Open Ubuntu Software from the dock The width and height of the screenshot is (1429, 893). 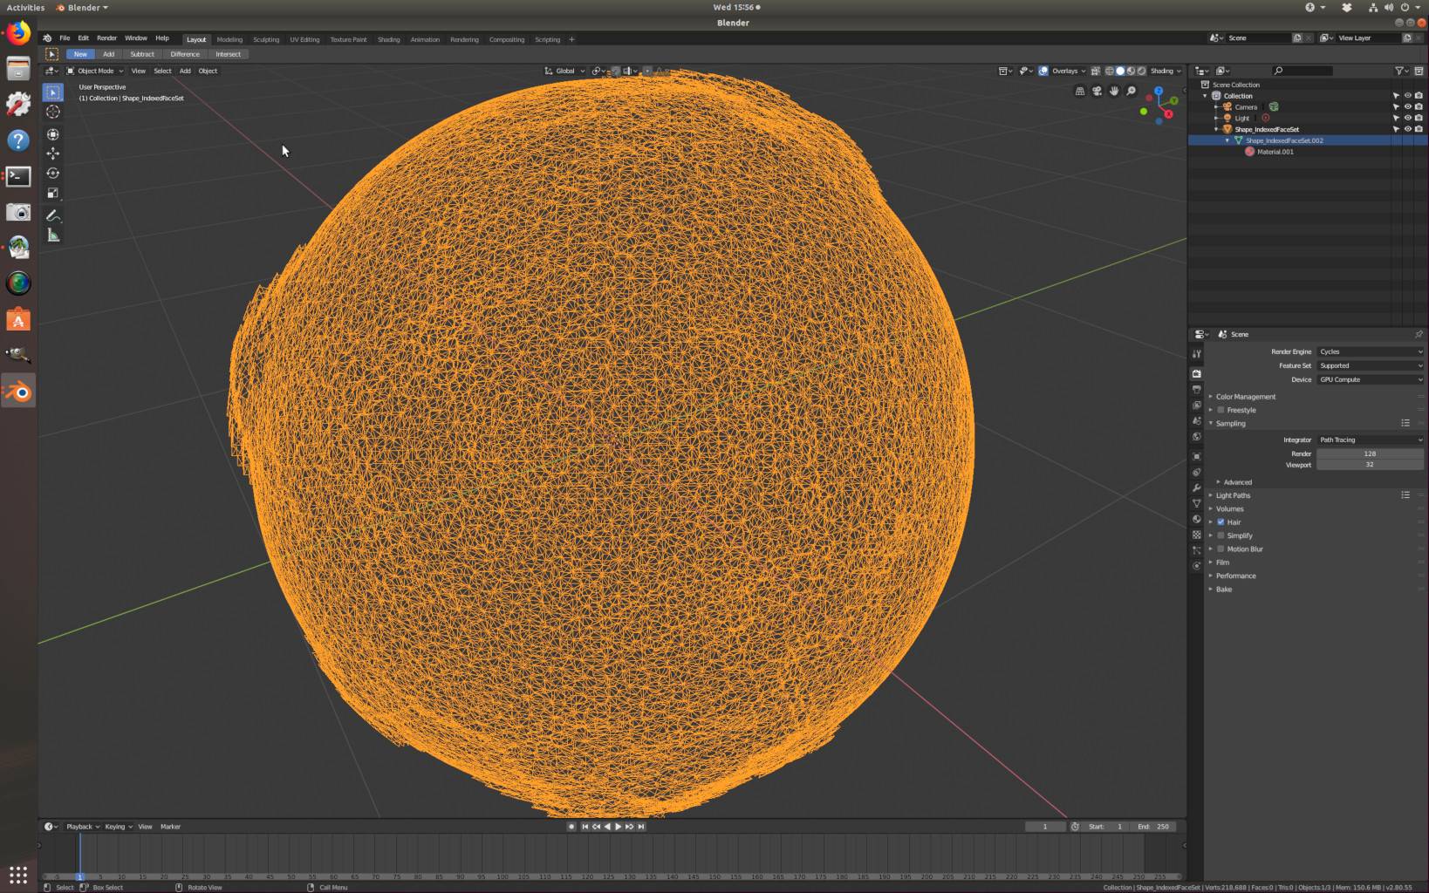click(x=18, y=320)
